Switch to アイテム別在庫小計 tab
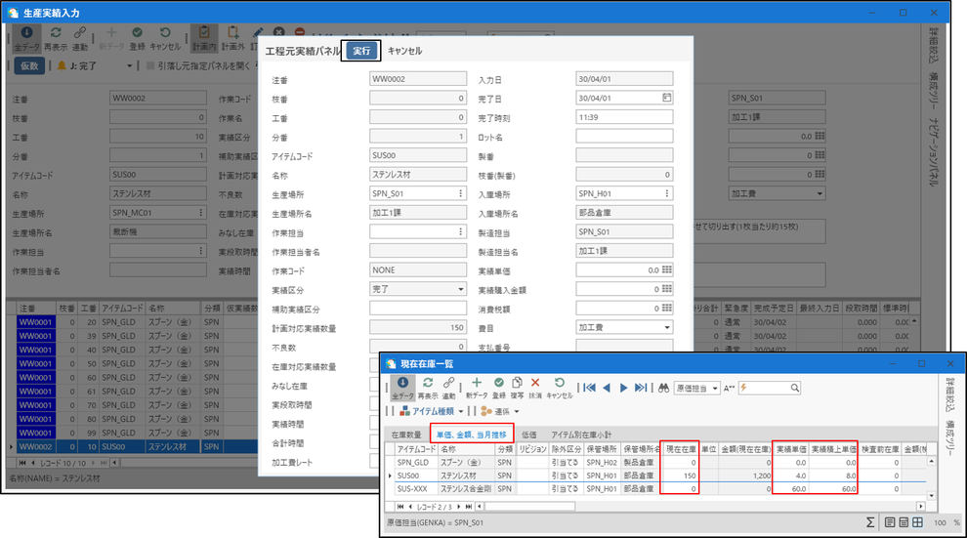The height and width of the screenshot is (538, 967). pos(581,435)
